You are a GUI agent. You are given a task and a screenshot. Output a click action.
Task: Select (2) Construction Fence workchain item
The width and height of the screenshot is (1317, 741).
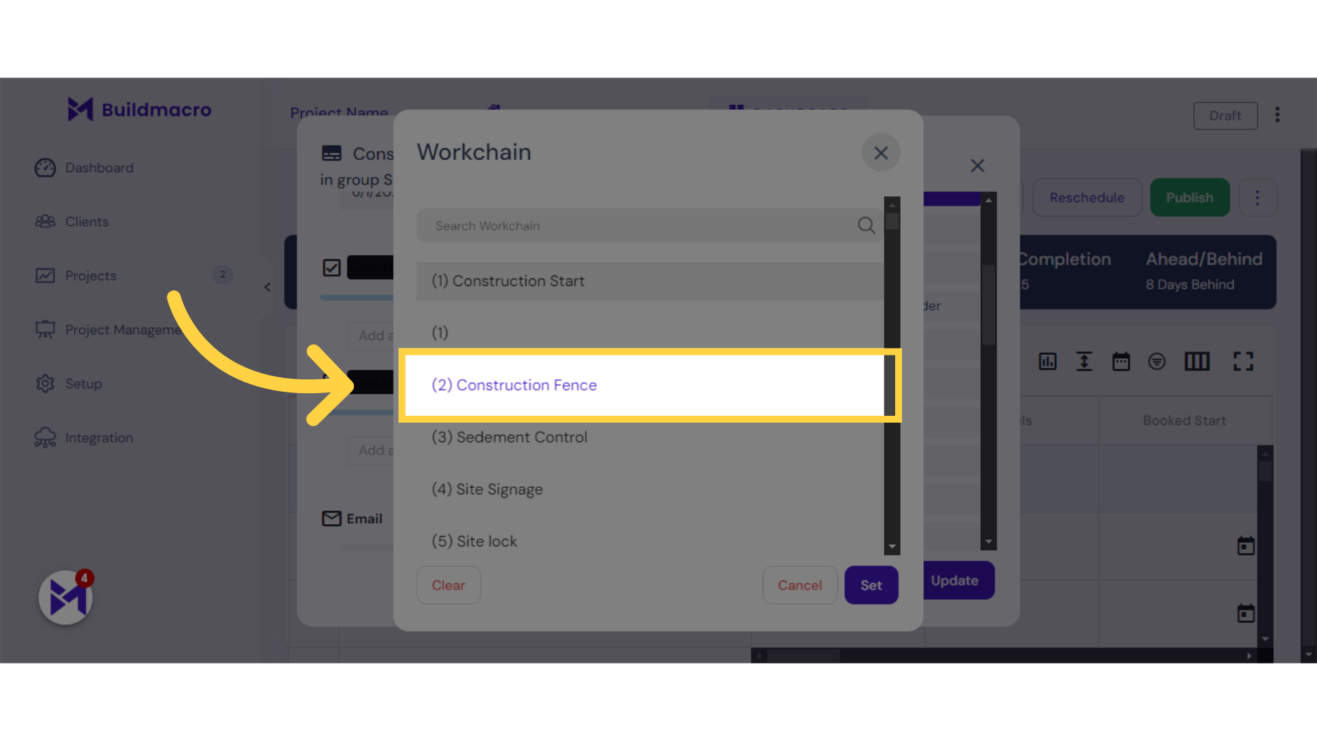coord(646,384)
